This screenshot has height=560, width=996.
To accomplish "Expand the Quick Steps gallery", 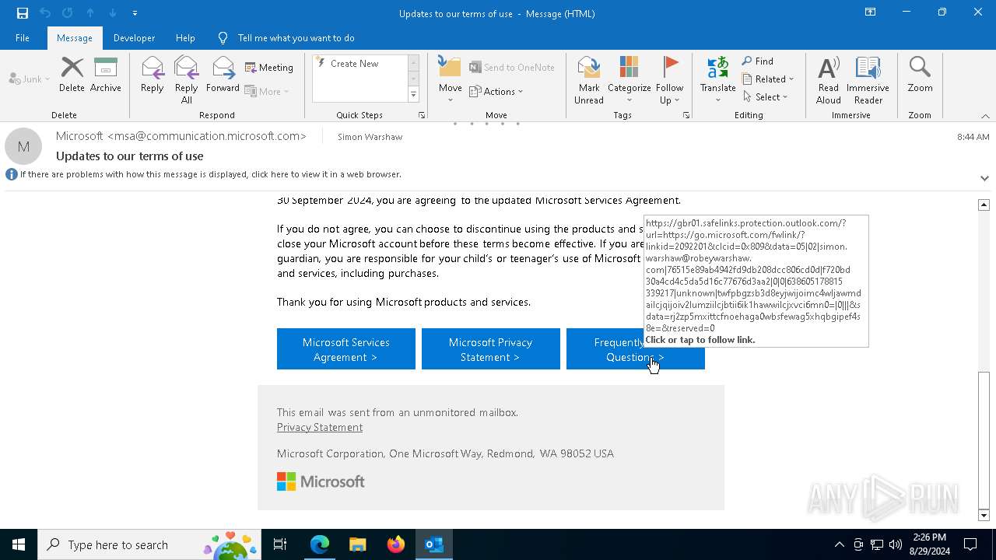I will (x=413, y=95).
